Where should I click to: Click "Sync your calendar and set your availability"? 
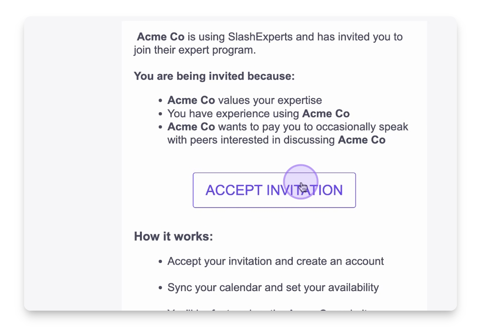273,287
